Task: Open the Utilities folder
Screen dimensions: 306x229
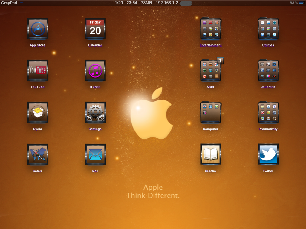Action: (x=268, y=29)
